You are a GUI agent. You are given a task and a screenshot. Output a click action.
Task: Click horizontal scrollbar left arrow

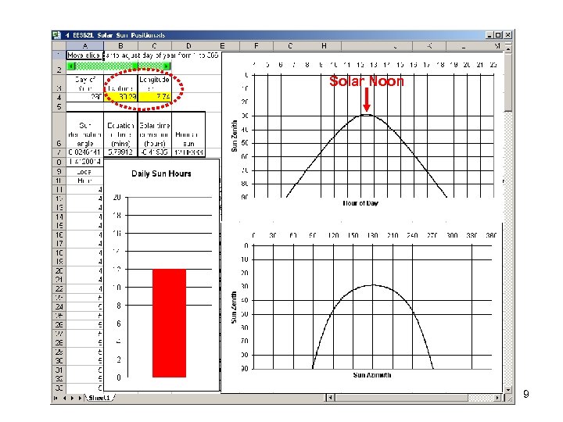[330, 398]
